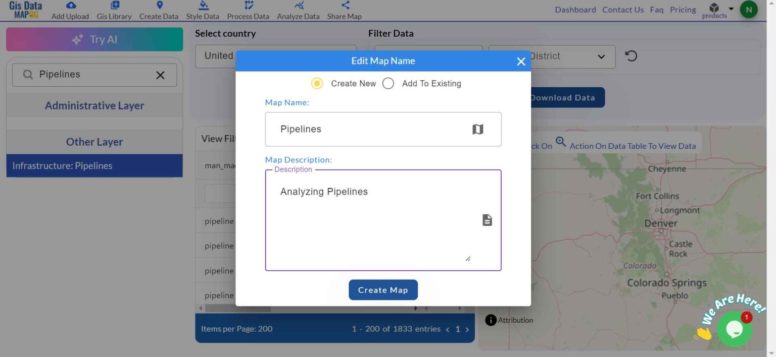Image resolution: width=776 pixels, height=357 pixels.
Task: Click the Map Description text area
Action: pyautogui.click(x=383, y=220)
